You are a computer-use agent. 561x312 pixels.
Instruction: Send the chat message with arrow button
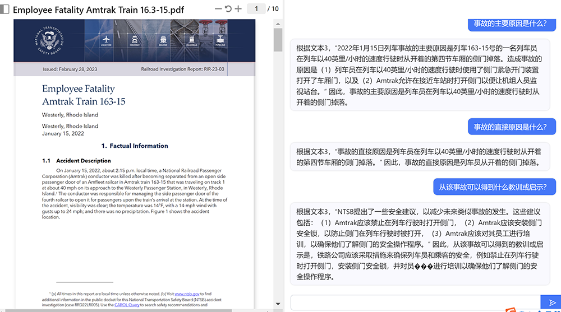click(552, 302)
